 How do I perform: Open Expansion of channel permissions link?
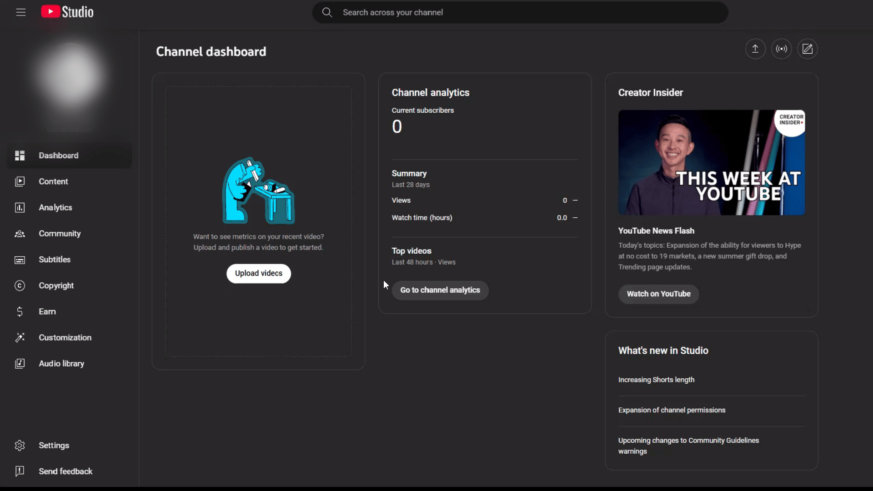(x=672, y=410)
